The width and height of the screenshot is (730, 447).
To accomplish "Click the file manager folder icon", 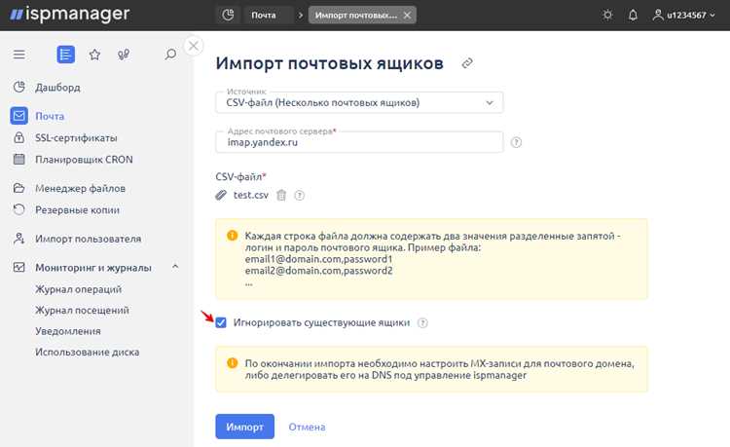I will (x=19, y=188).
